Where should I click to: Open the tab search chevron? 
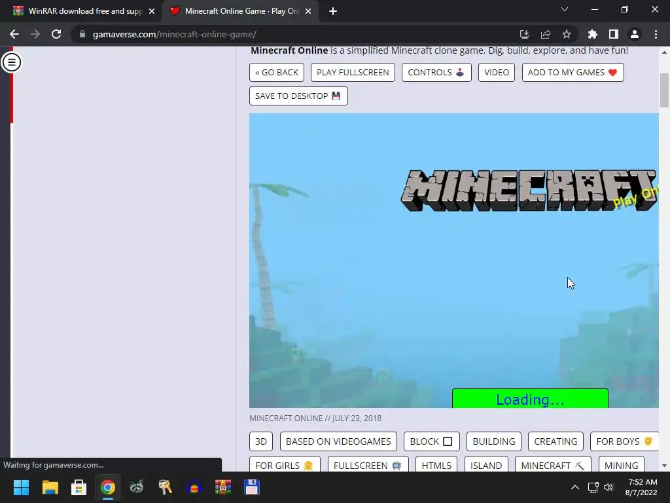[565, 9]
